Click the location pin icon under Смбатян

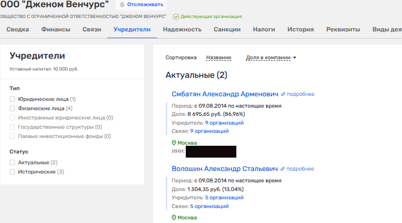(x=174, y=143)
